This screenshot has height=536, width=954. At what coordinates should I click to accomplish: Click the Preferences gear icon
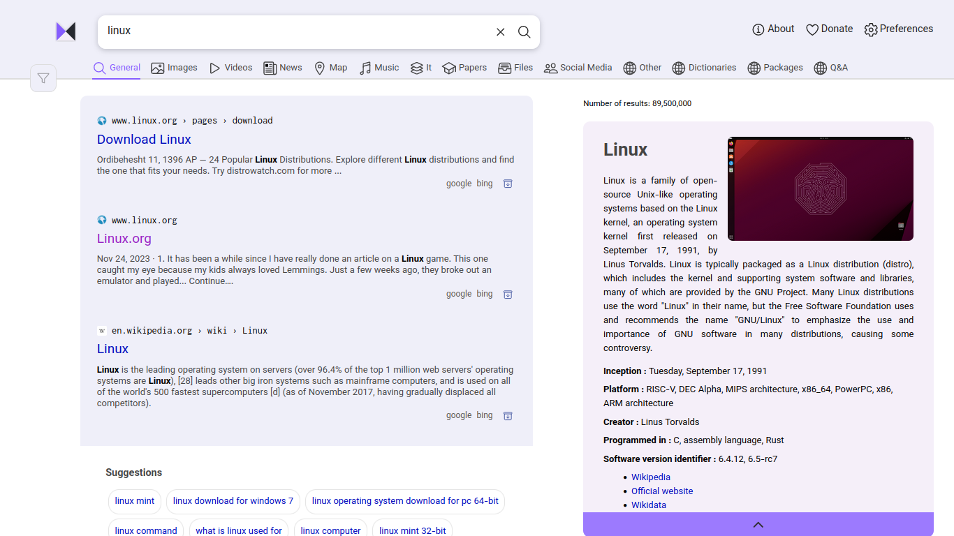871,29
